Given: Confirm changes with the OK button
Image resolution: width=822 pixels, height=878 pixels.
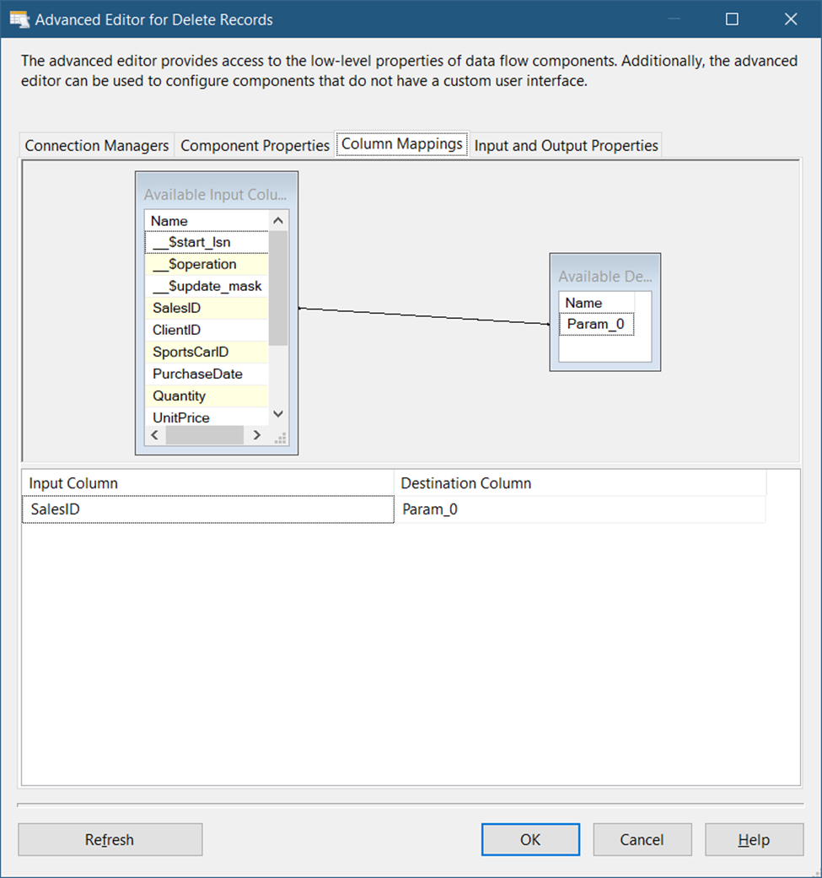Looking at the screenshot, I should pyautogui.click(x=530, y=839).
